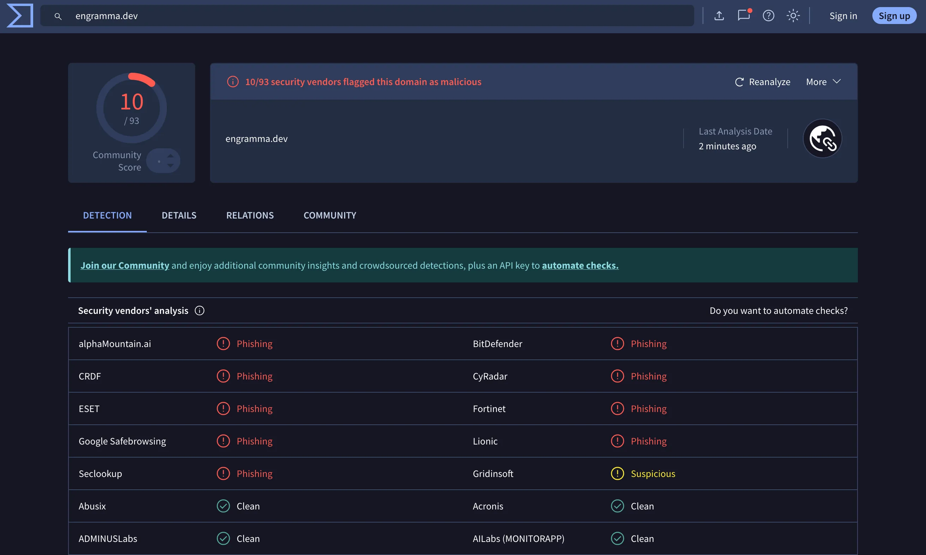The height and width of the screenshot is (555, 926).
Task: Vote down on community score
Action: click(170, 166)
